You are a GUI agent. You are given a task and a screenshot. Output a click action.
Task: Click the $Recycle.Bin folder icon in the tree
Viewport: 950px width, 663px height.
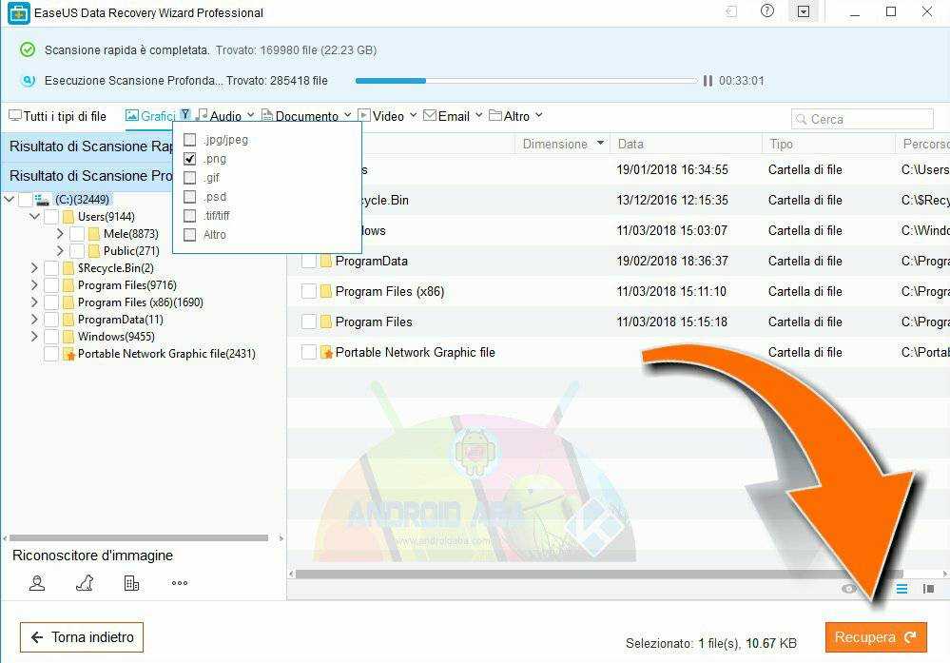pyautogui.click(x=68, y=268)
